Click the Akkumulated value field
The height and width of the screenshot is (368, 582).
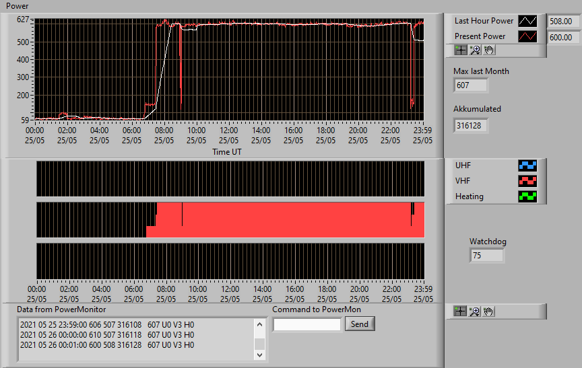pos(470,126)
